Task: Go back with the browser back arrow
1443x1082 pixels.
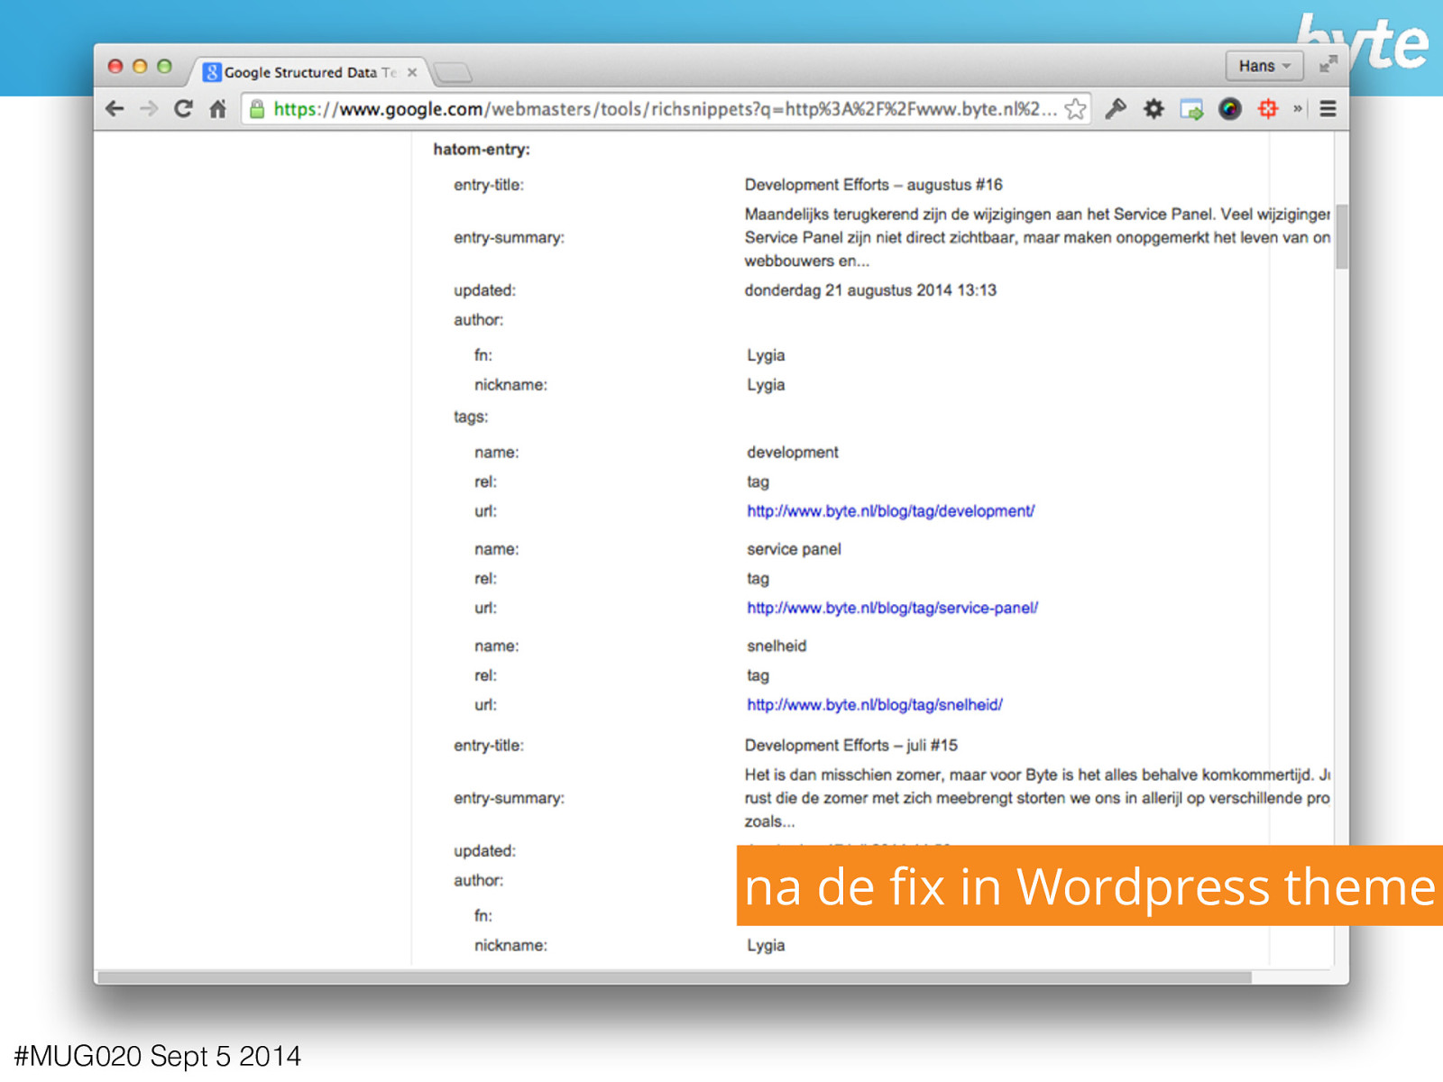Action: coord(115,109)
